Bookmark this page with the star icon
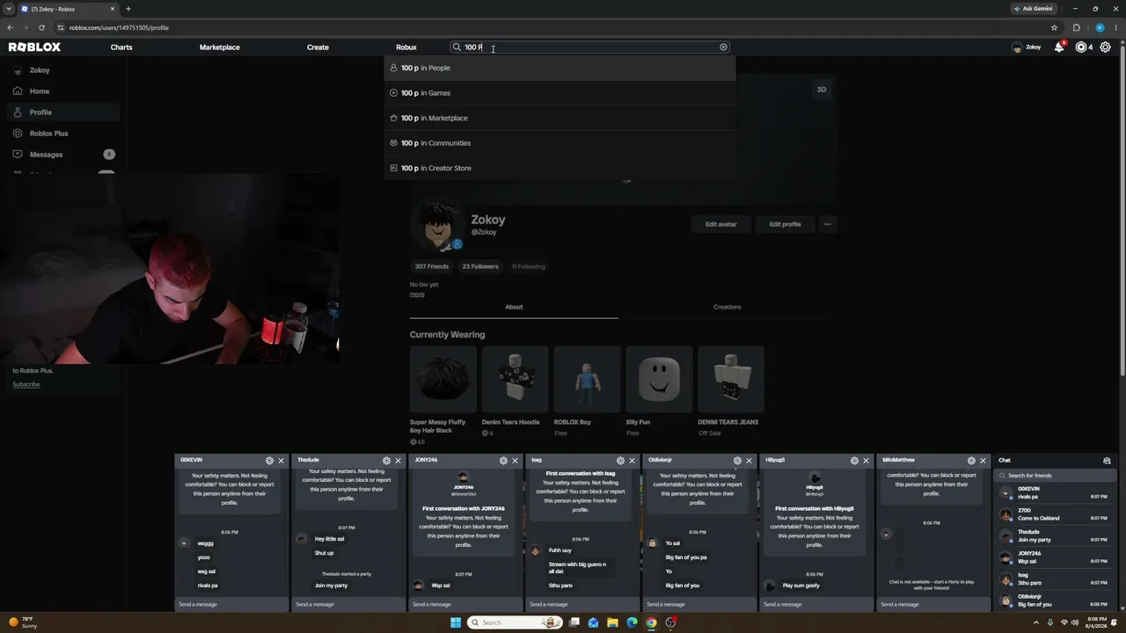 (1055, 27)
